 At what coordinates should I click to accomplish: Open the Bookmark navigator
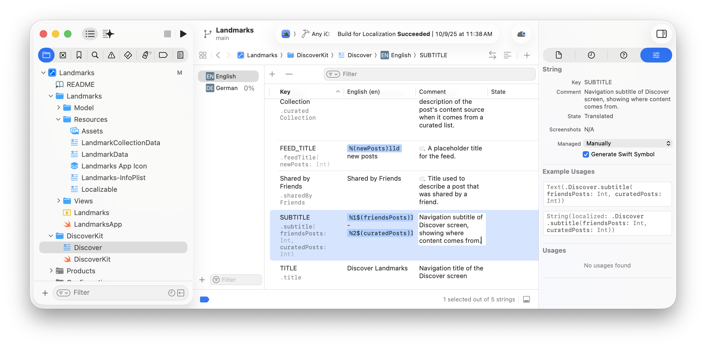tap(79, 55)
